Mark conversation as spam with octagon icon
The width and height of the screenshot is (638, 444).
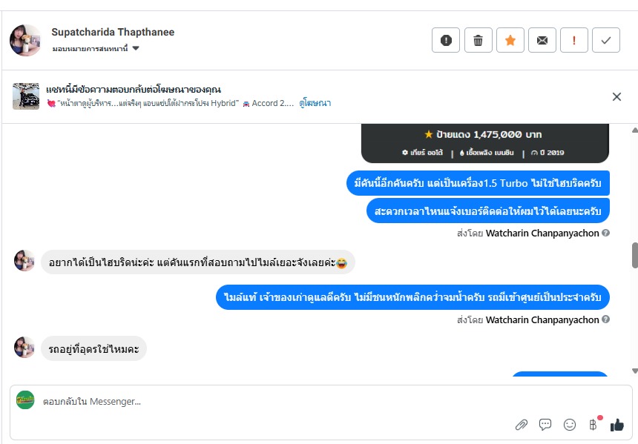[x=446, y=40]
